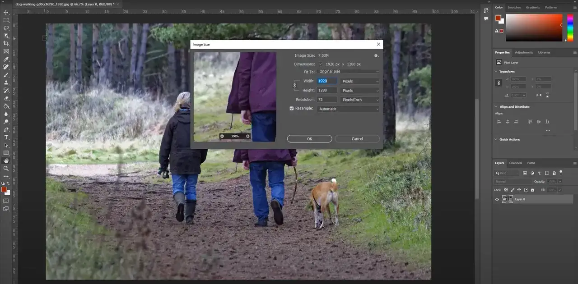Select the Move tool
This screenshot has width=578, height=284.
(6, 12)
